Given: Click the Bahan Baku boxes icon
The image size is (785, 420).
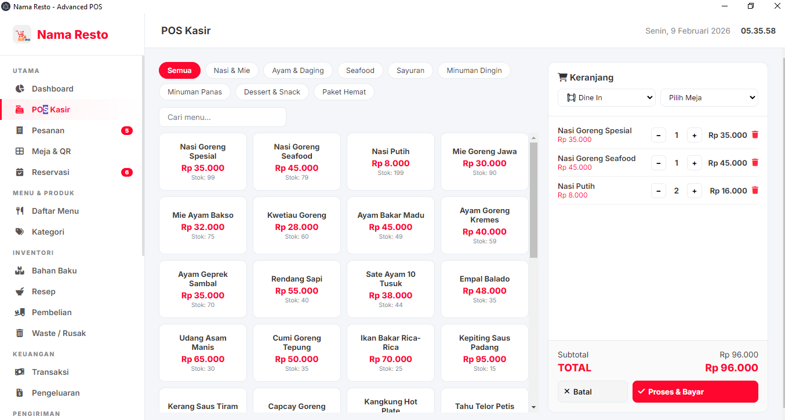Looking at the screenshot, I should pos(20,271).
